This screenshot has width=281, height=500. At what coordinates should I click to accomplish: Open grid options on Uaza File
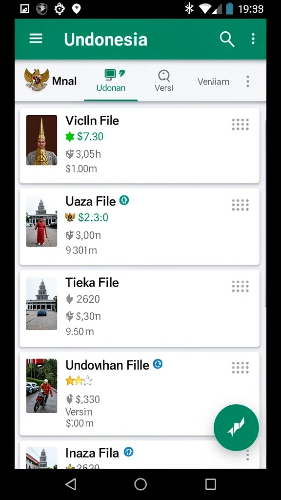tap(240, 205)
